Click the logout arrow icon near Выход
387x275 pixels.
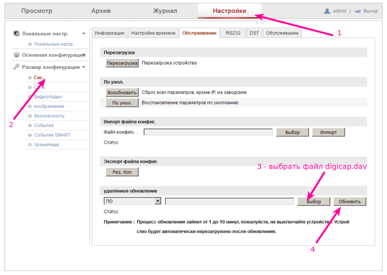[x=357, y=11]
